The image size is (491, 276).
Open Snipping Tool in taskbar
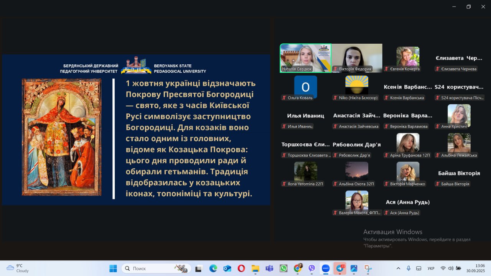coord(368,268)
